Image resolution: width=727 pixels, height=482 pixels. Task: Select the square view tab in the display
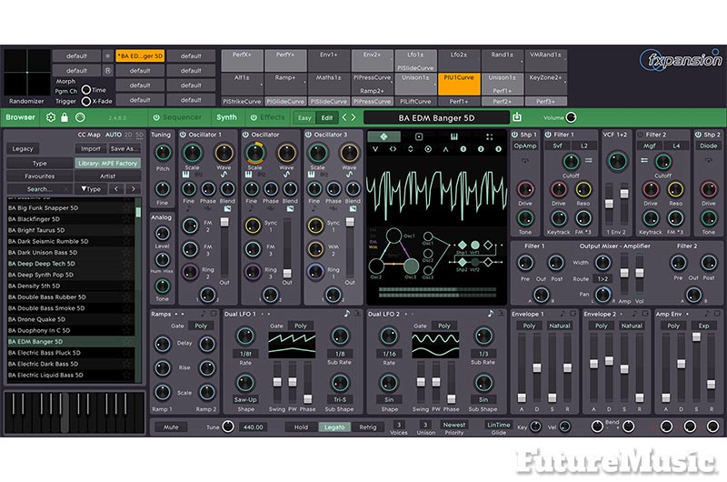[419, 136]
